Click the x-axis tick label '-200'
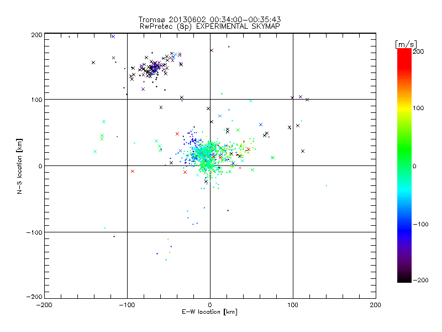 coord(44,305)
